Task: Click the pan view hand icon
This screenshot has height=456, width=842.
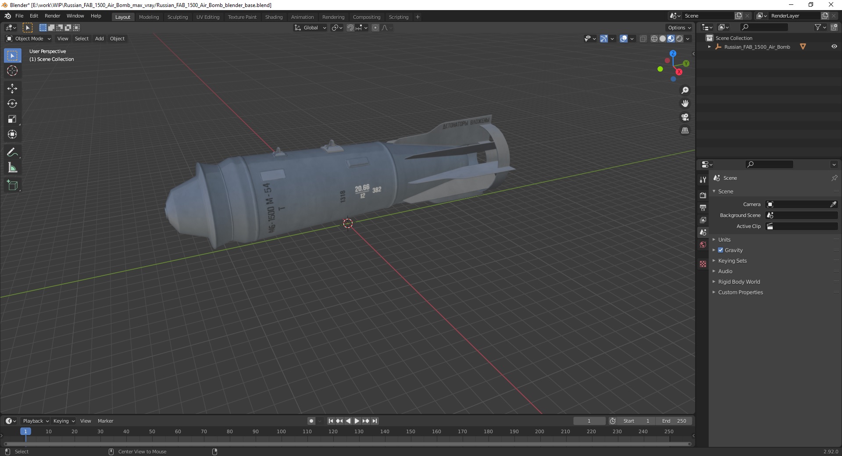Action: tap(685, 103)
